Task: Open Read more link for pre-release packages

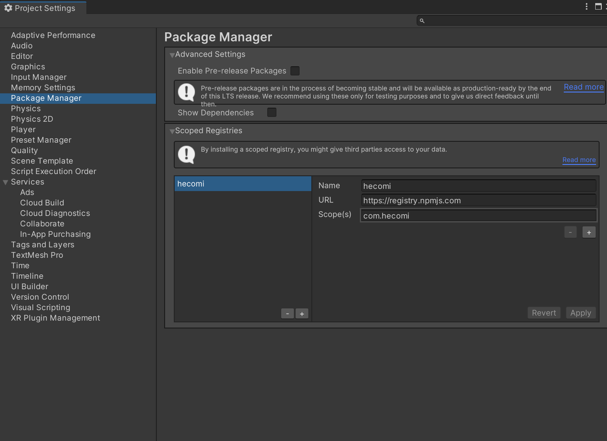Action: tap(584, 87)
